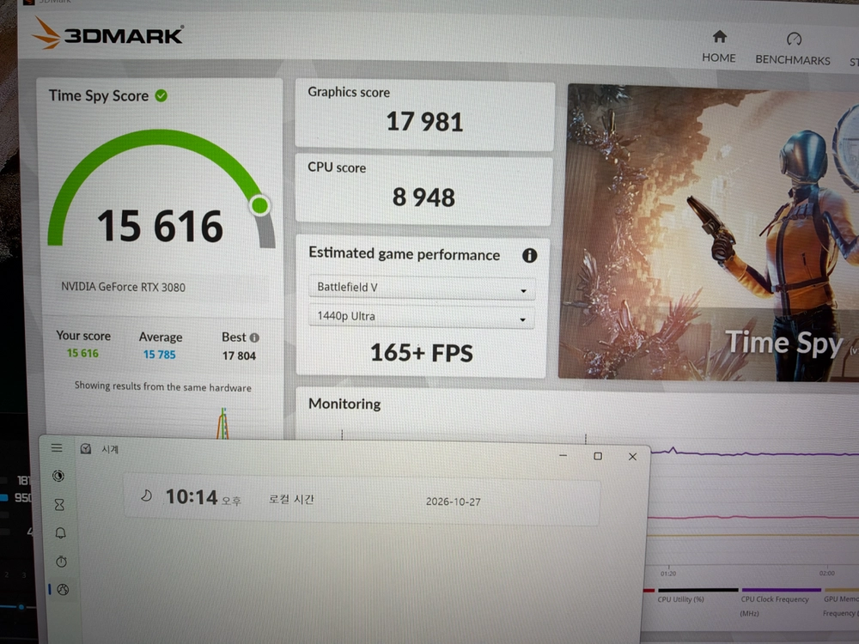Viewport: 859px width, 644px height.
Task: Select the 로컬 시간 local time row
Action: coord(362,500)
